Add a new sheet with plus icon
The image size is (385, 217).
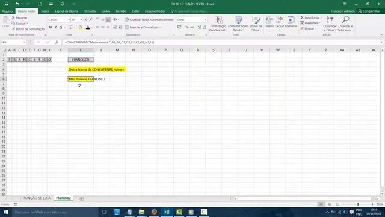82,198
